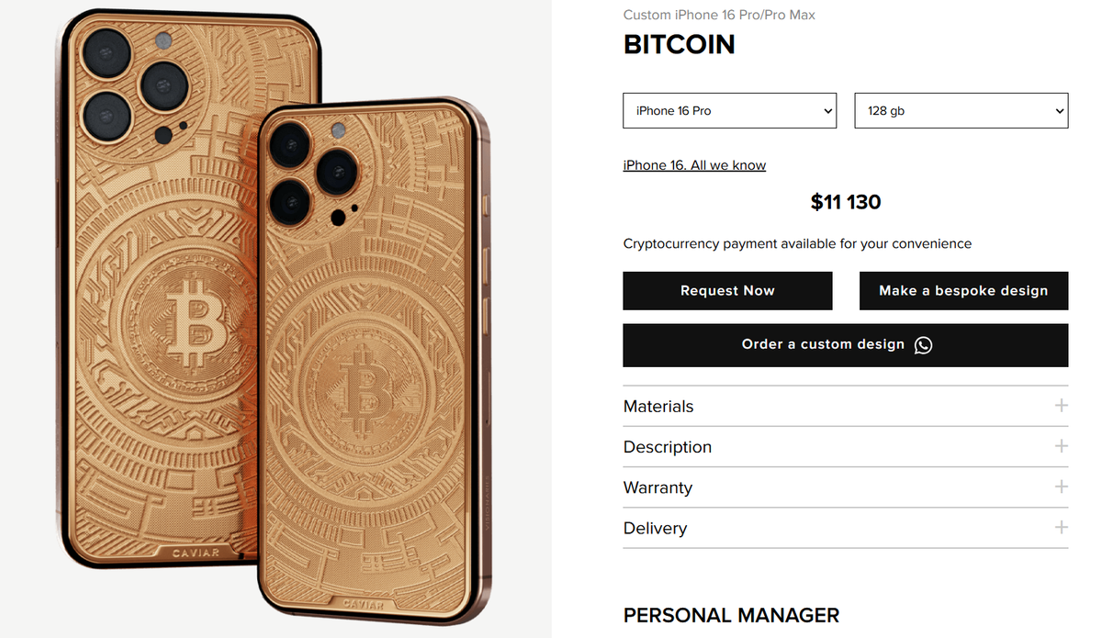1102x638 pixels.
Task: Click the plus icon beside Description
Action: [x=1061, y=446]
